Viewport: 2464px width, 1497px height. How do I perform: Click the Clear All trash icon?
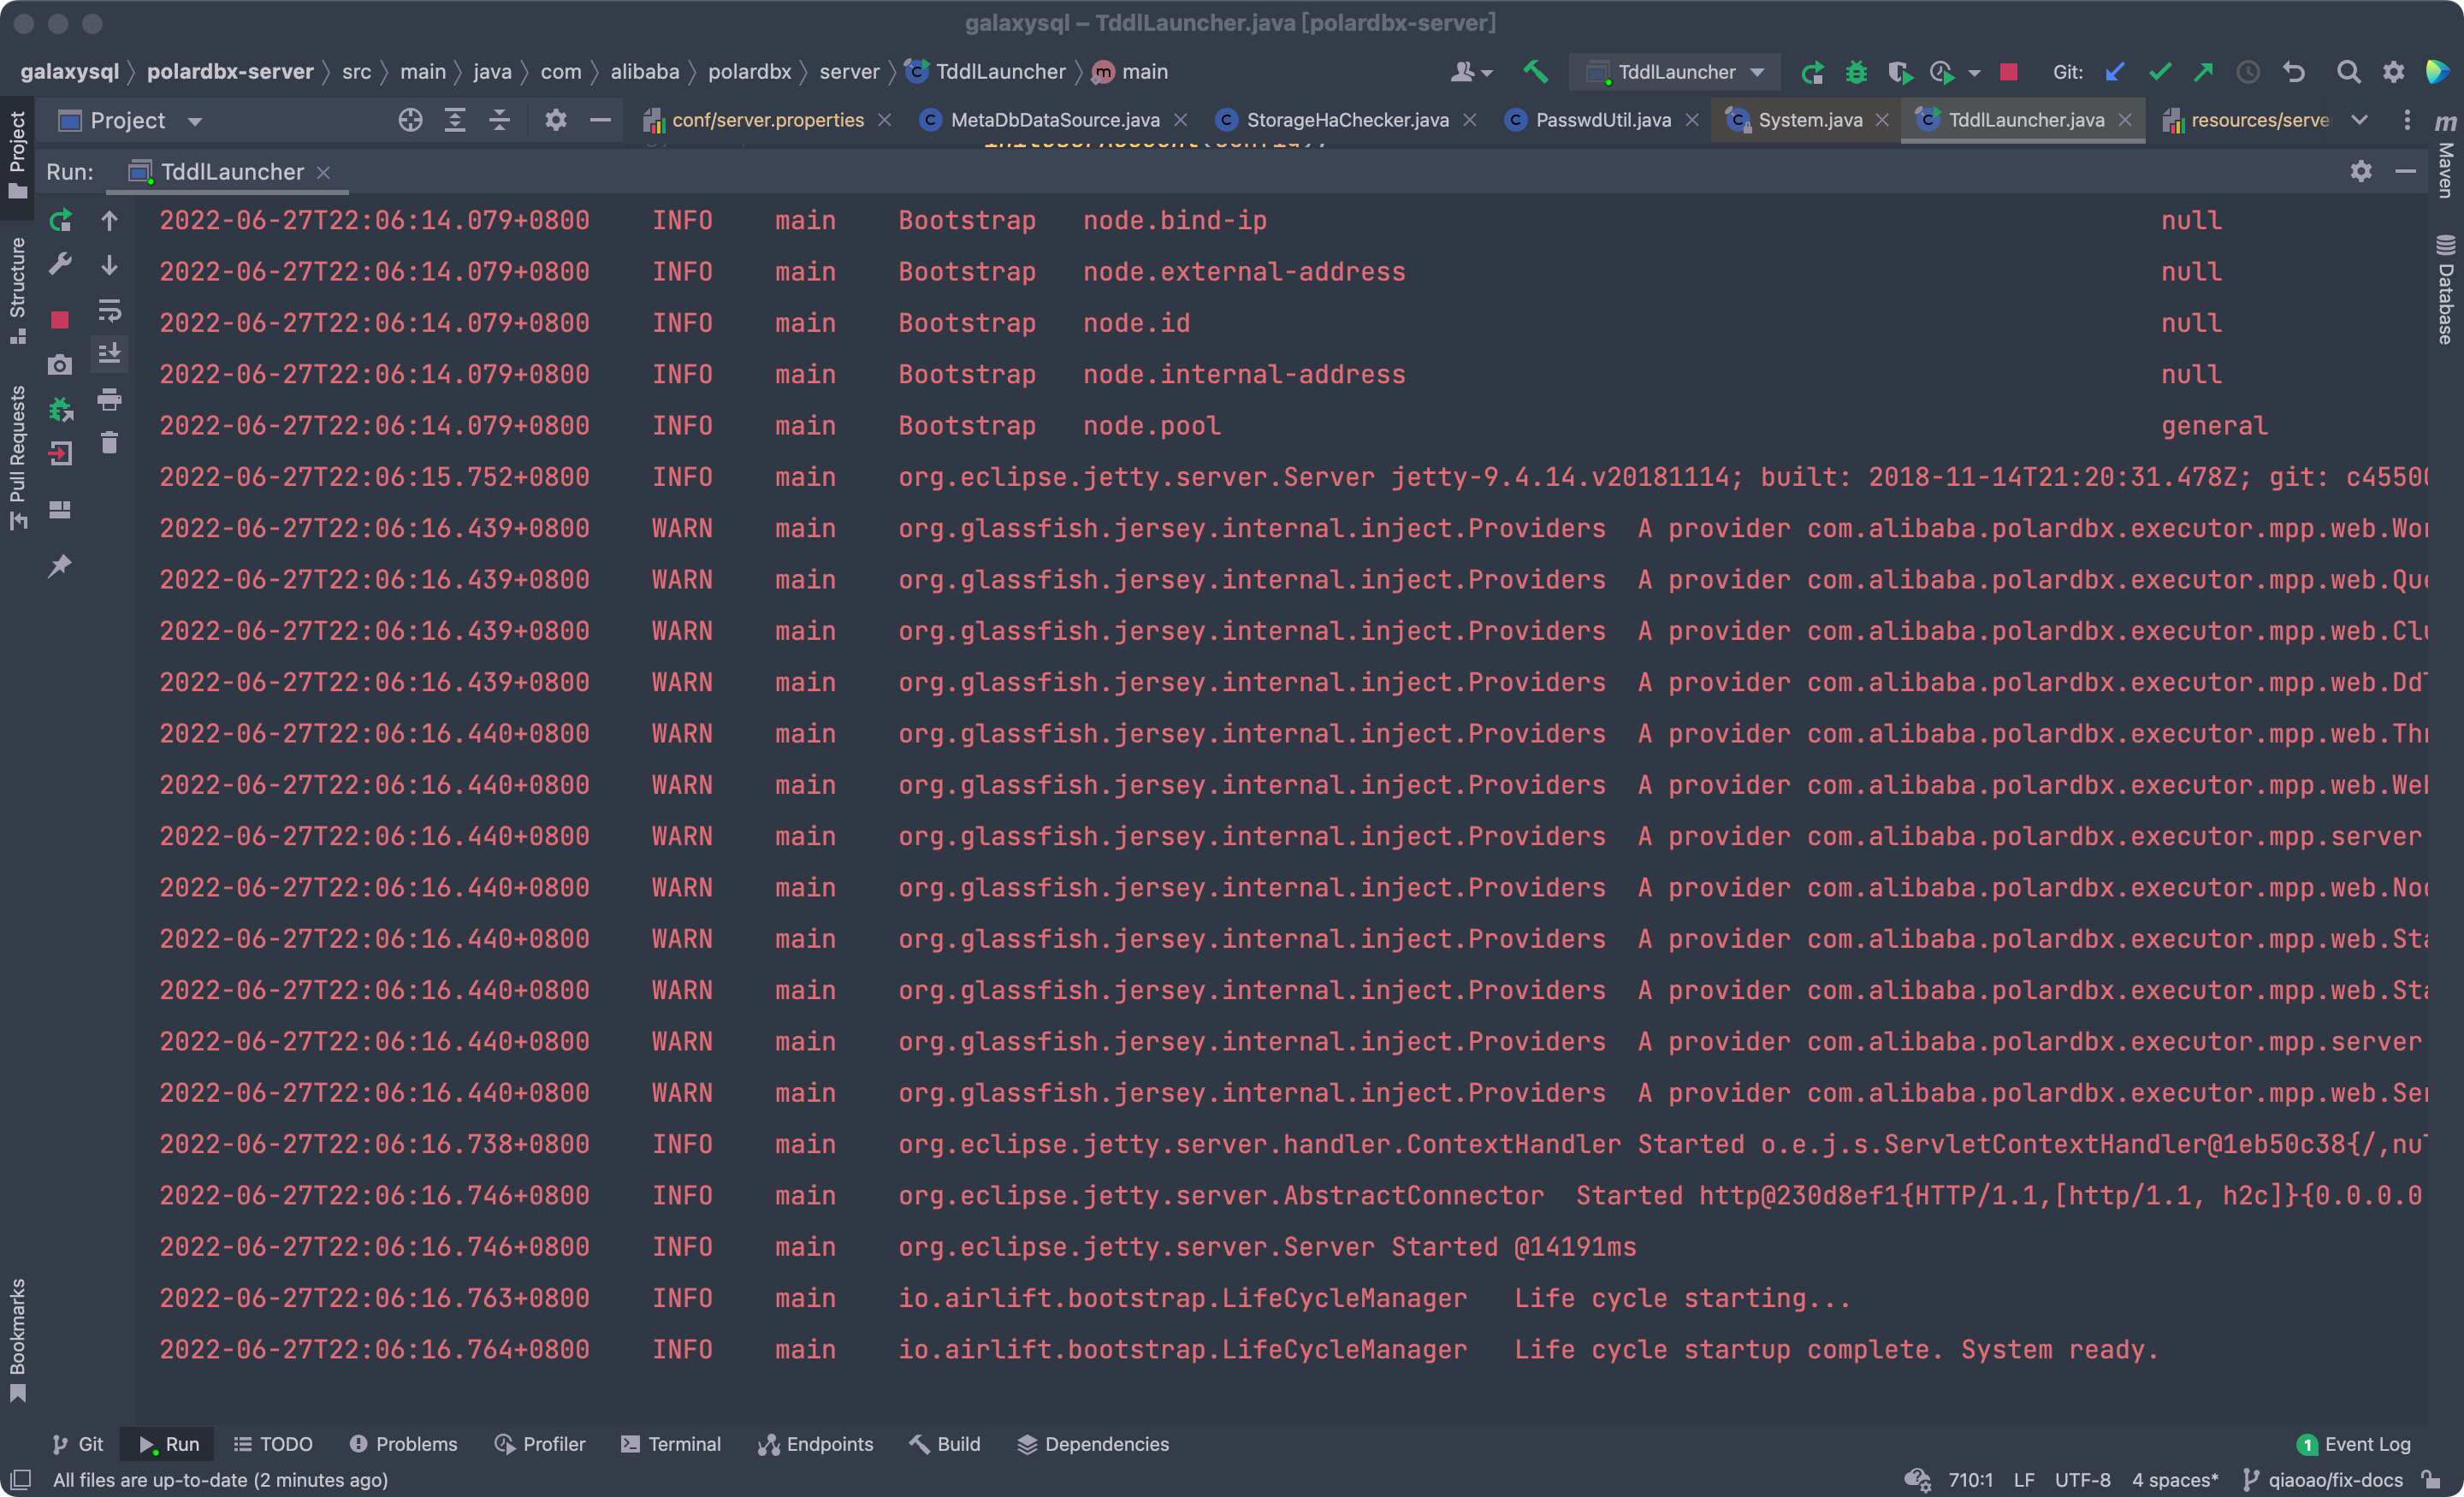tap(109, 443)
